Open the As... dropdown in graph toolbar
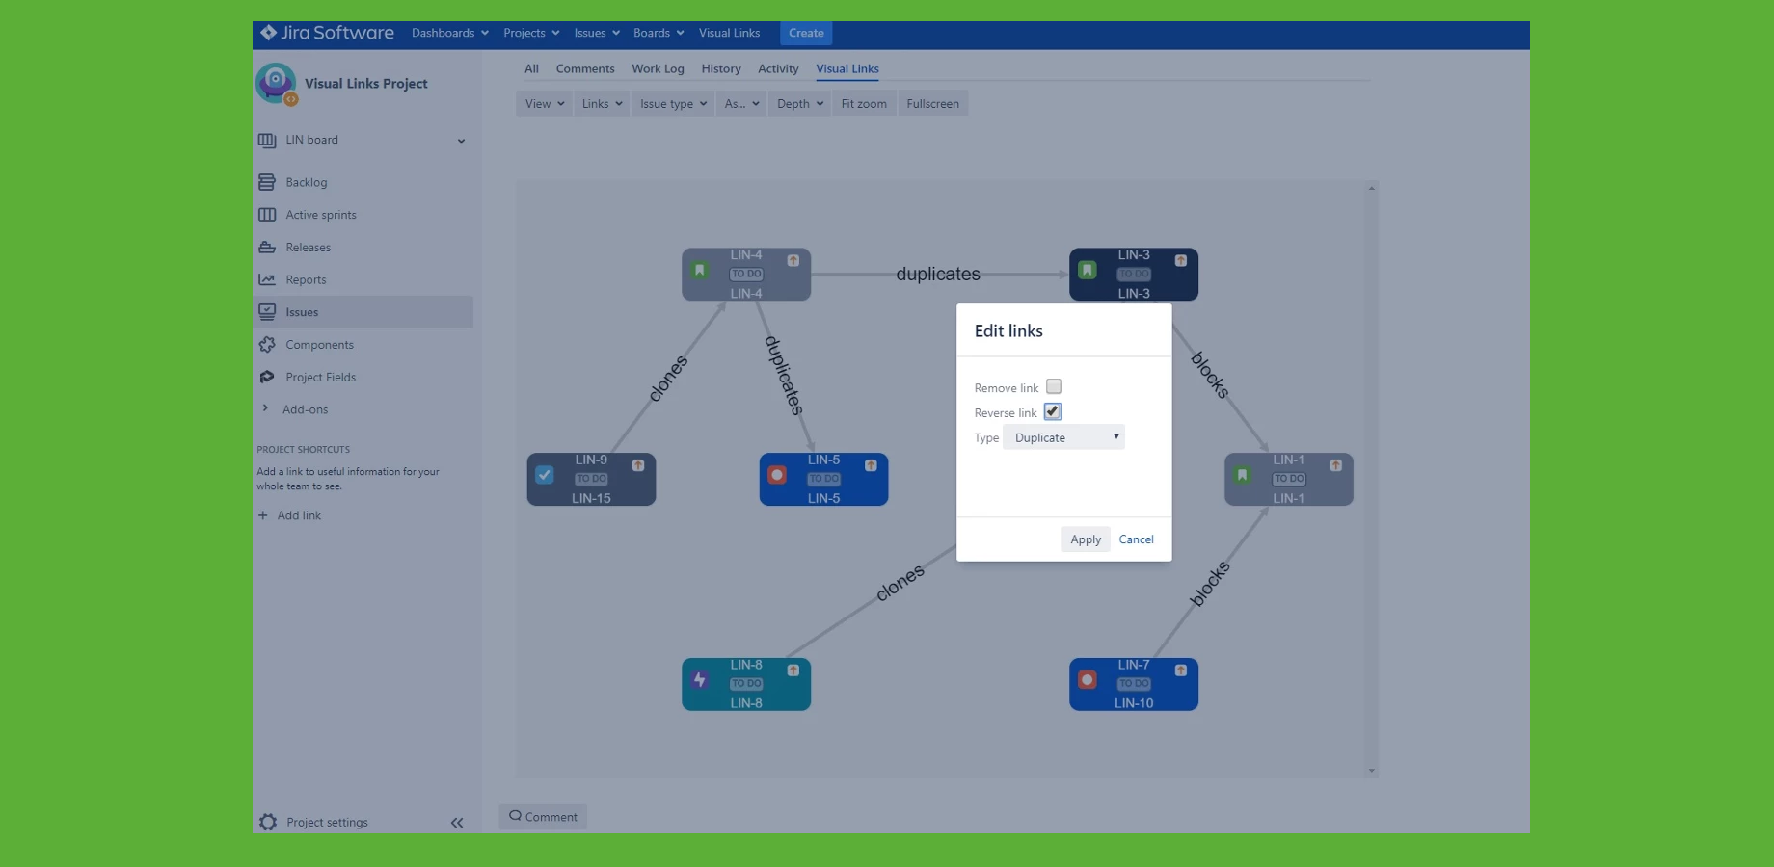The image size is (1774, 867). coord(741,104)
